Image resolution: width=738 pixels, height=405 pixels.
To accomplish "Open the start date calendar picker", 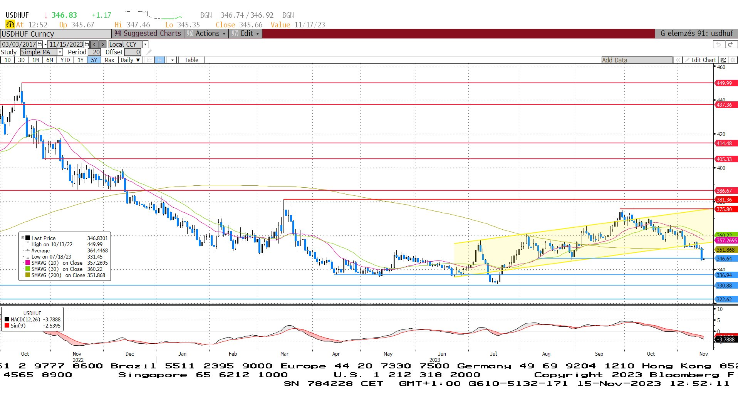I will point(40,44).
